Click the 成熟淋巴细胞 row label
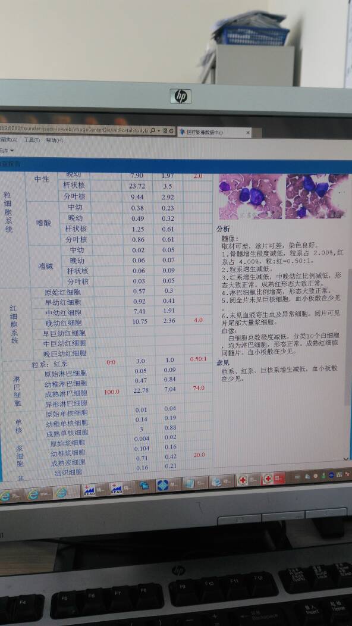Viewport: 352px width, 626px height. [x=67, y=393]
